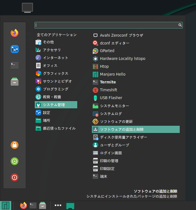
Task: Launch GParted from the application list
Action: pyautogui.click(x=103, y=51)
